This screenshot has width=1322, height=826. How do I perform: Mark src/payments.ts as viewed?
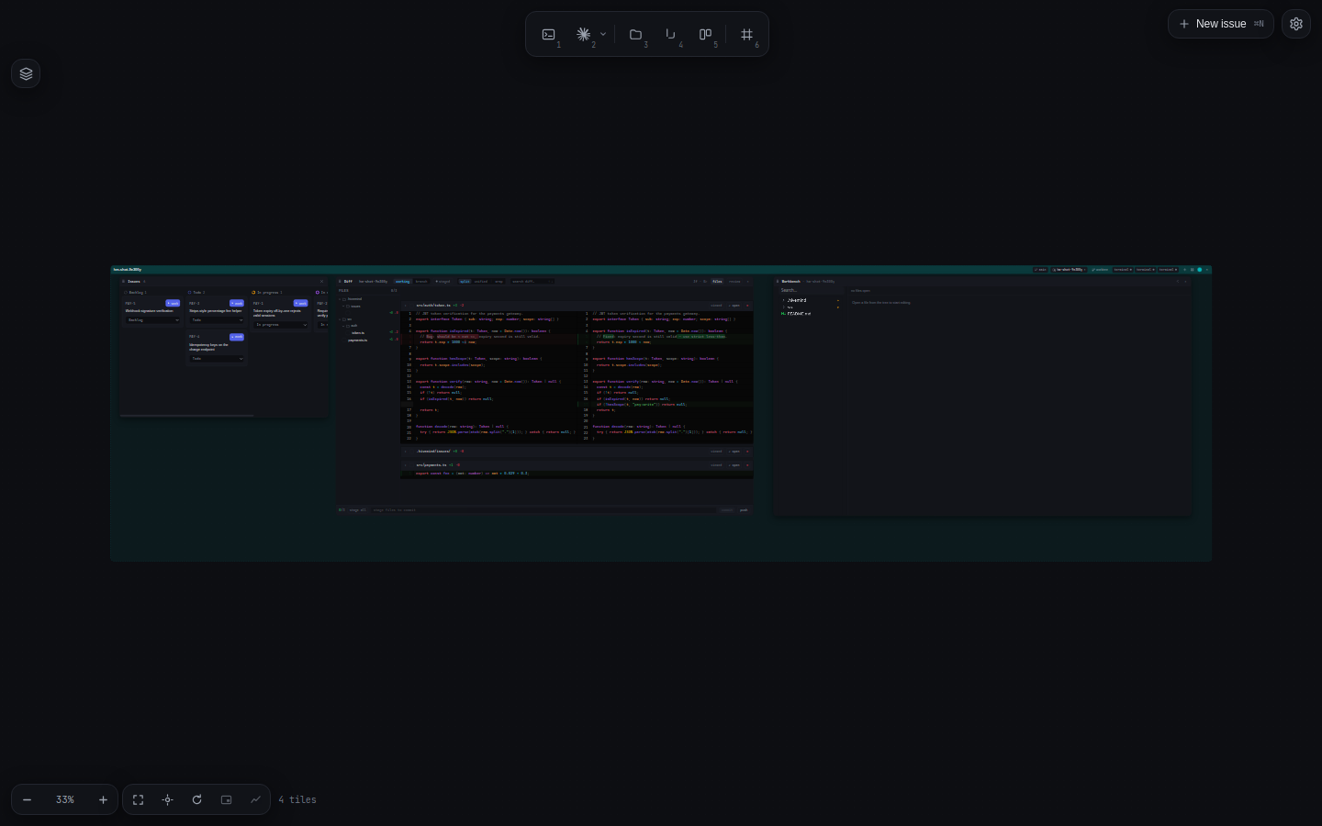716,465
